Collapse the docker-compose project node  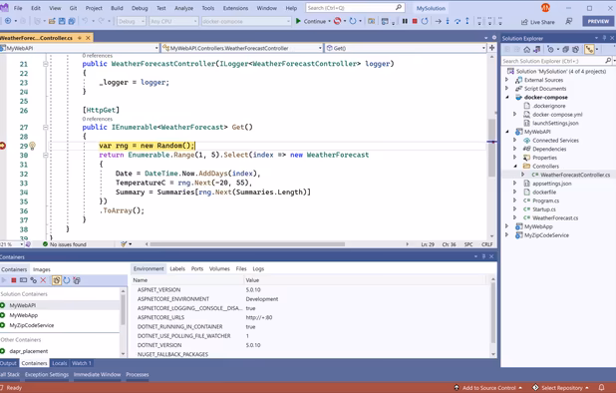506,97
